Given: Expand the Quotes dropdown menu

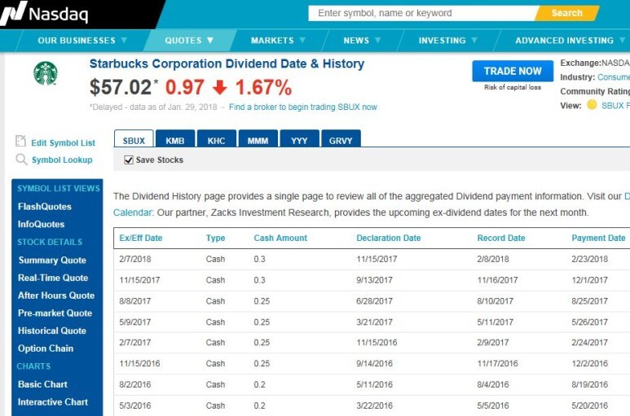Looking at the screenshot, I should click(189, 41).
